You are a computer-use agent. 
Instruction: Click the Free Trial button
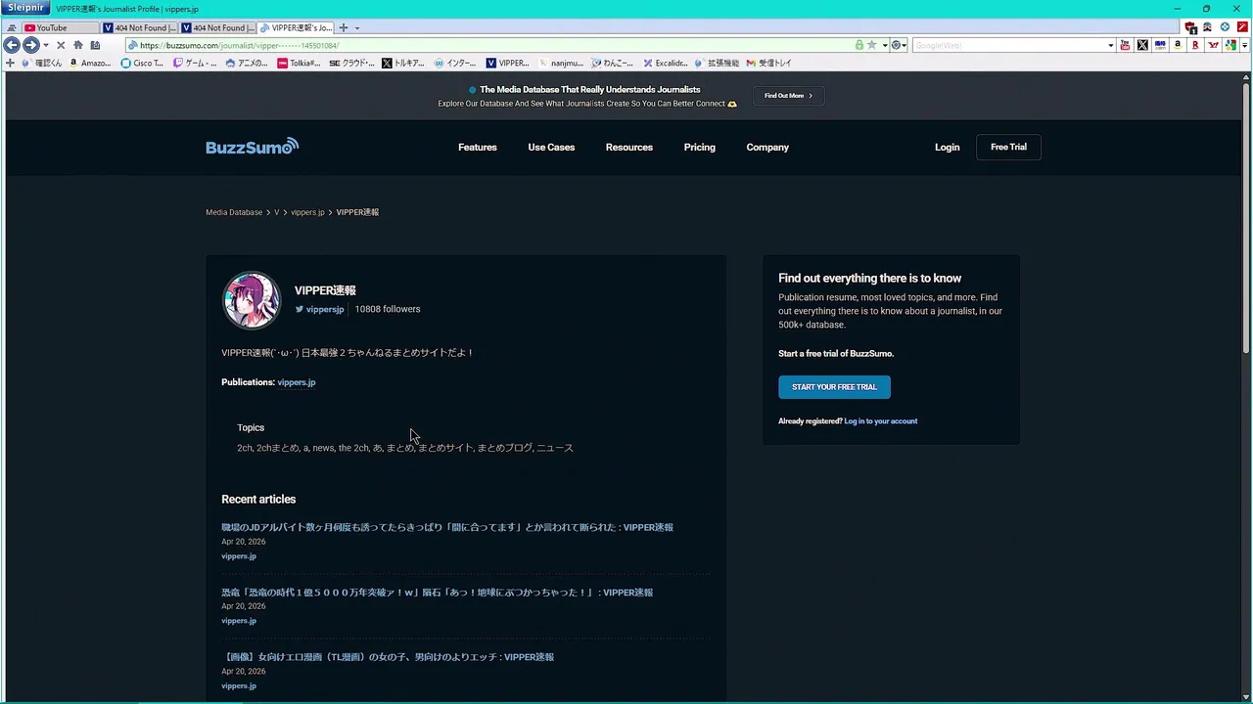coord(1008,147)
